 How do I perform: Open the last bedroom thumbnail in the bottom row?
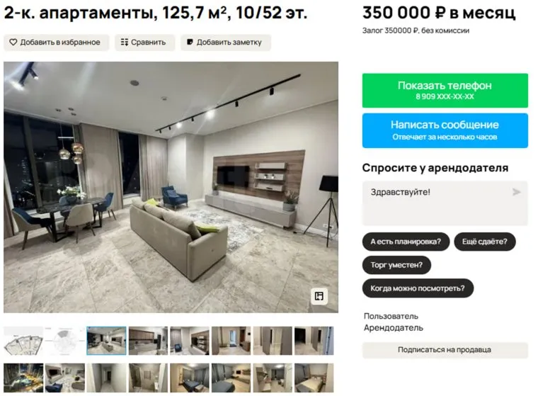click(314, 378)
